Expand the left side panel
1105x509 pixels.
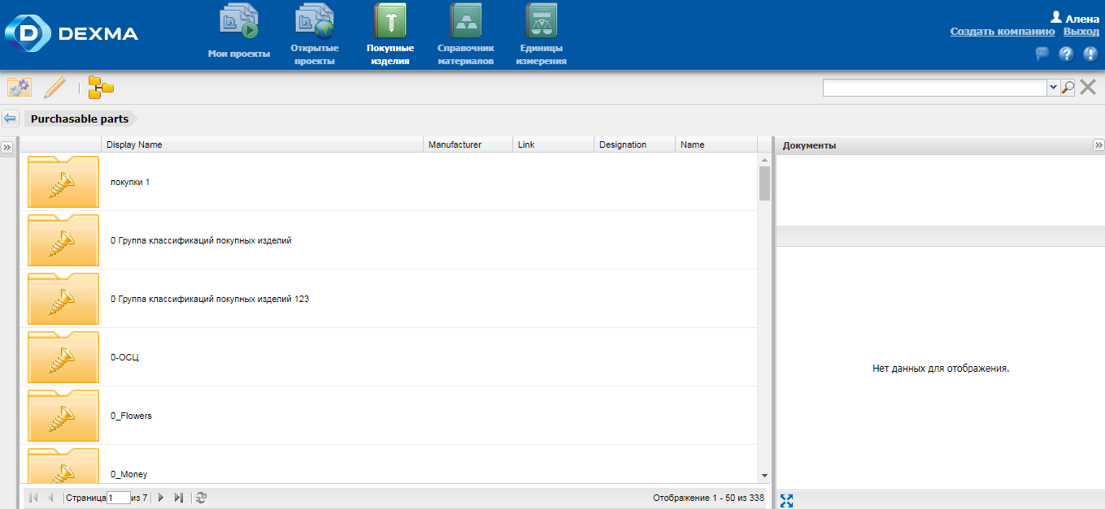click(7, 148)
